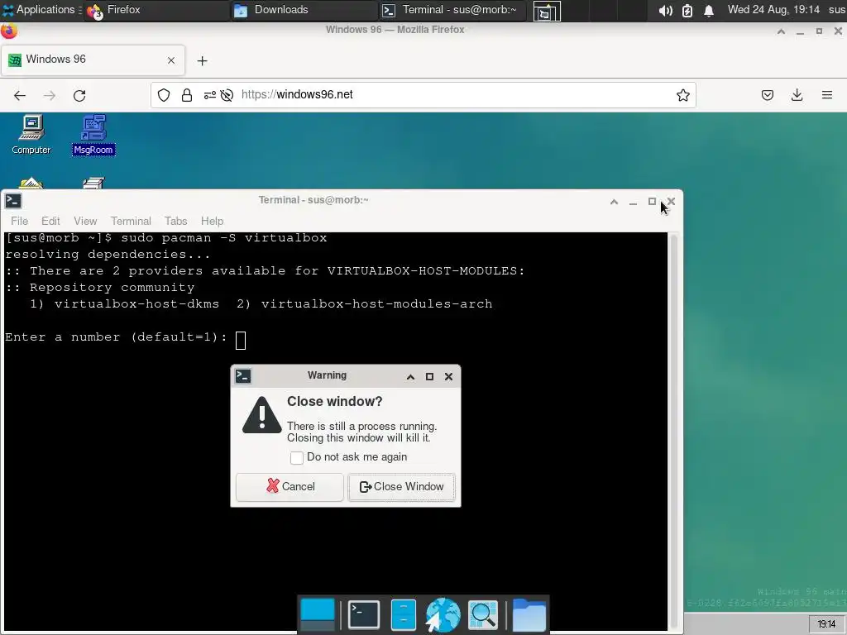Viewport: 847px width, 635px height.
Task: Click Show Desktop icon in the dock
Action: pyautogui.click(x=318, y=614)
